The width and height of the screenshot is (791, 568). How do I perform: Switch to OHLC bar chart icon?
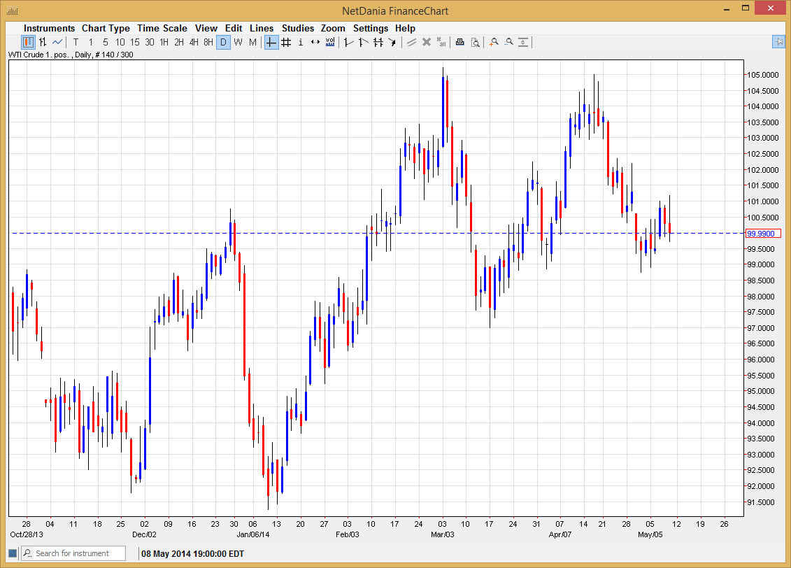pos(43,42)
